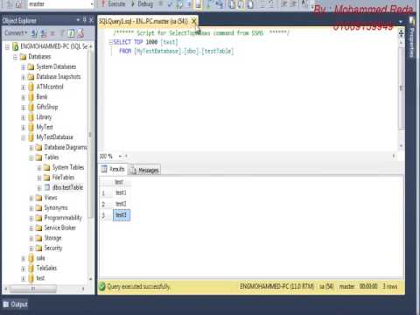Select the MyTest database
This screenshot has width=420, height=315.
pos(45,127)
